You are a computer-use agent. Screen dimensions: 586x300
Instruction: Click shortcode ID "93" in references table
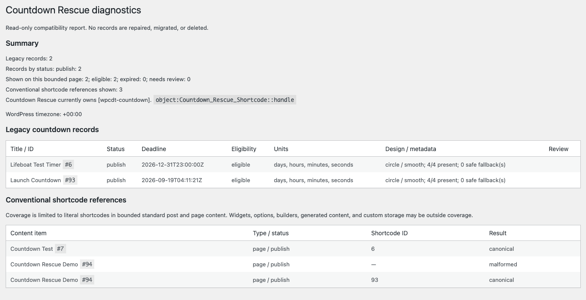coord(375,280)
